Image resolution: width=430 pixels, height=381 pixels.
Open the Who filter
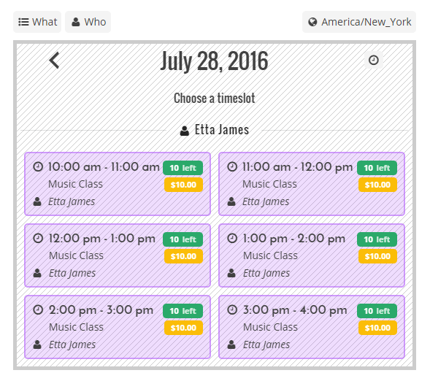pos(88,22)
